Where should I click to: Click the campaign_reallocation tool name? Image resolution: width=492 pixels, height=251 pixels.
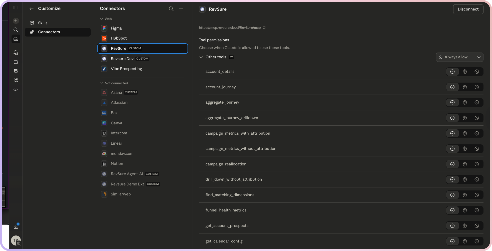pyautogui.click(x=226, y=164)
